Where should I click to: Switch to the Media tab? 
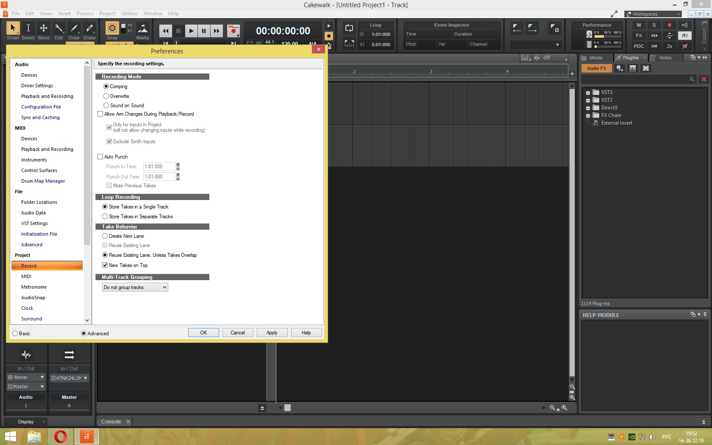pos(596,58)
